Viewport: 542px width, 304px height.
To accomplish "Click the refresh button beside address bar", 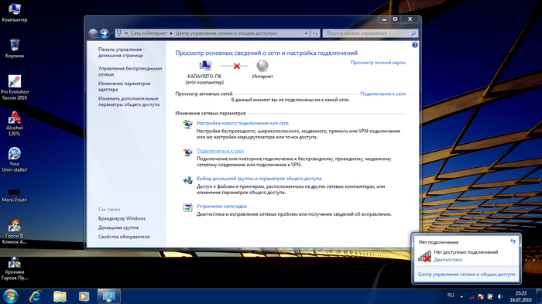I will point(314,33).
